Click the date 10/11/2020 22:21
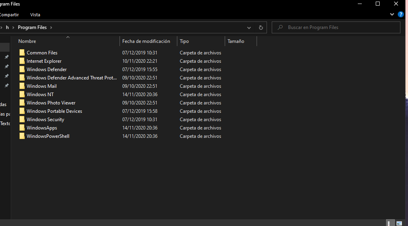 point(140,61)
